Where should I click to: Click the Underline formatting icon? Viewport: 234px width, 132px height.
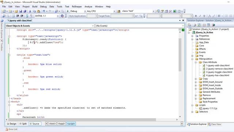pyautogui.click(x=204, y=16)
